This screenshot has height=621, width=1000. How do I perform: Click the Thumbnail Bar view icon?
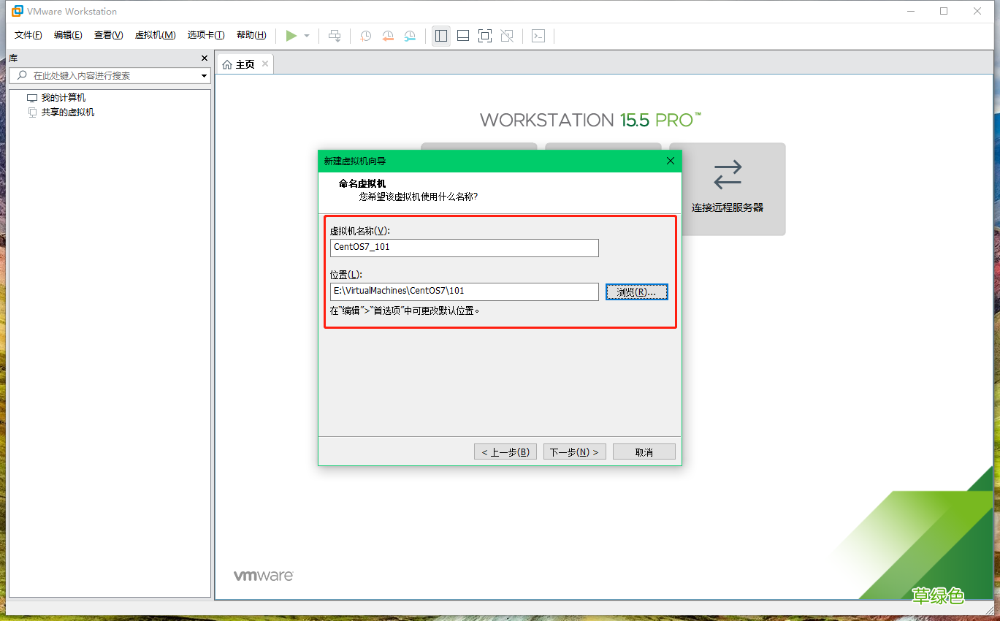pos(462,35)
